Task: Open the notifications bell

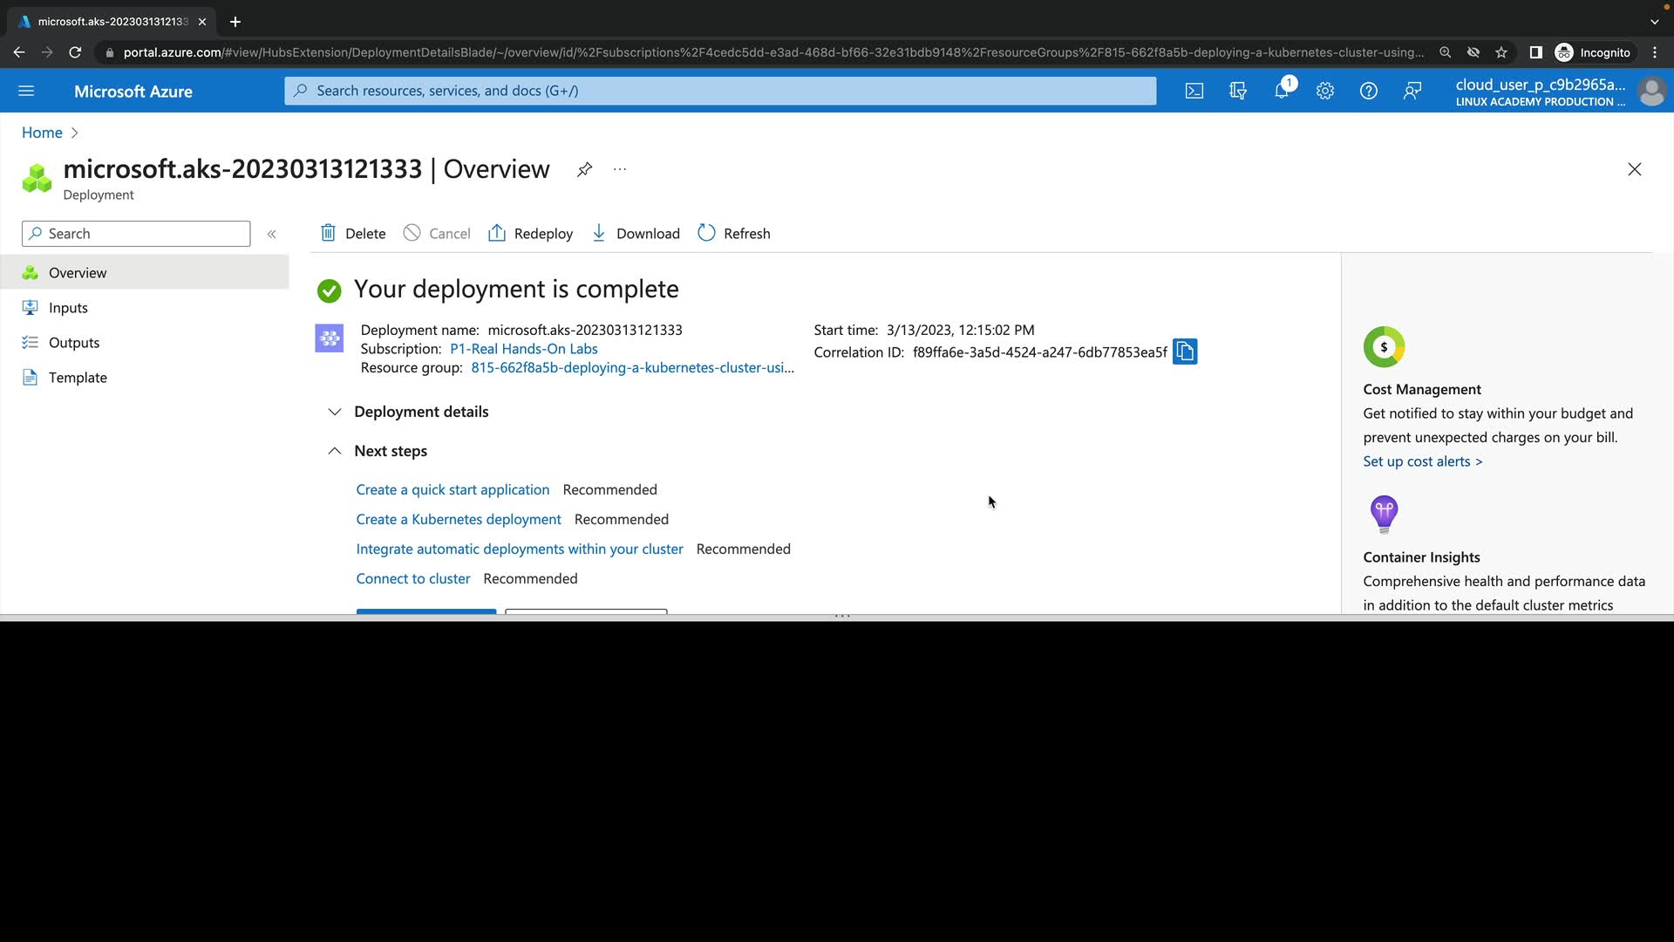Action: click(1282, 91)
